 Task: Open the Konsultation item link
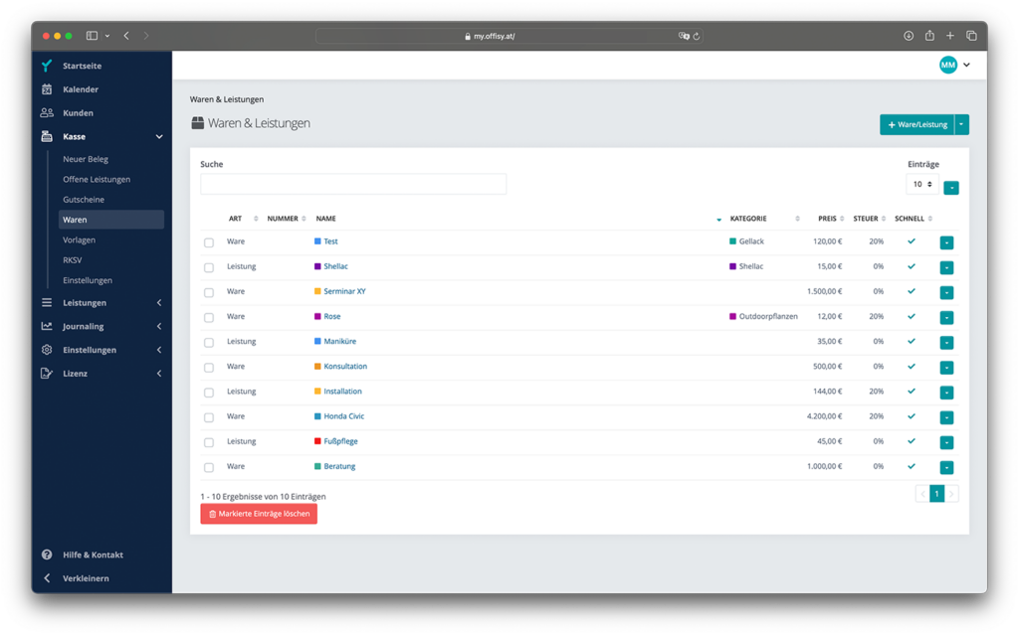tap(345, 367)
